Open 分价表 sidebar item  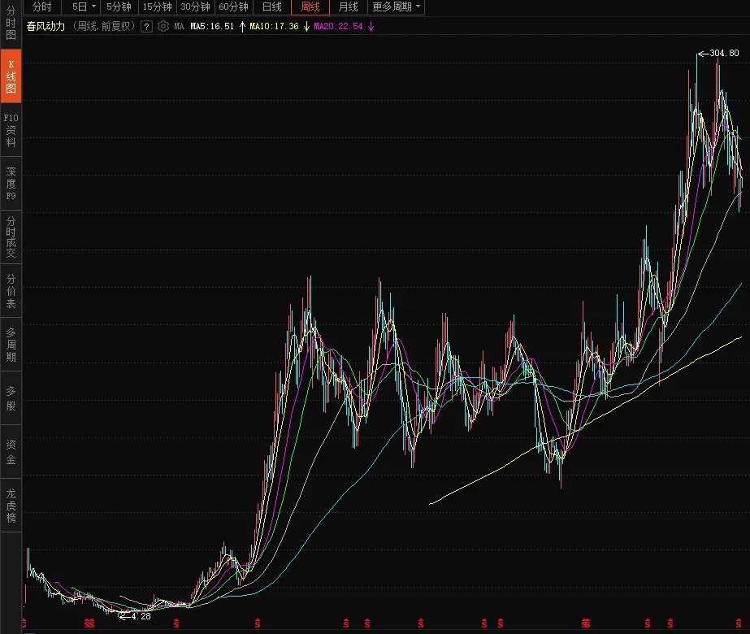(x=11, y=291)
